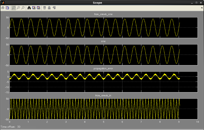Screen dimensions: 204x130
Task: Click the from_simwb_sine title text
Action: (103, 14)
